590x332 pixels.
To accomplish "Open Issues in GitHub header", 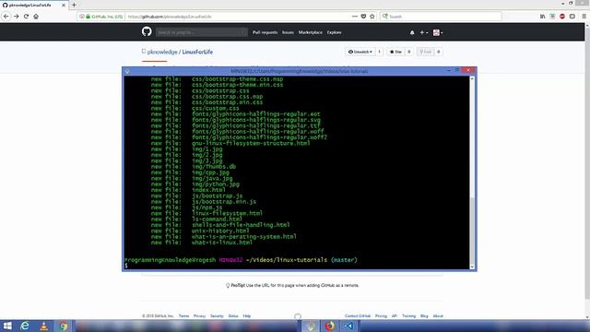I will 288,33.
